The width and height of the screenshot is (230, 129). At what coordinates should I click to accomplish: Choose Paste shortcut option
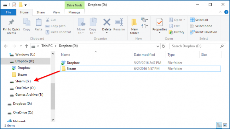[x=58, y=32]
